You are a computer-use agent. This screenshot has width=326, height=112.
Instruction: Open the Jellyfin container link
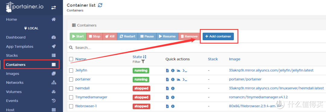pos(81,71)
